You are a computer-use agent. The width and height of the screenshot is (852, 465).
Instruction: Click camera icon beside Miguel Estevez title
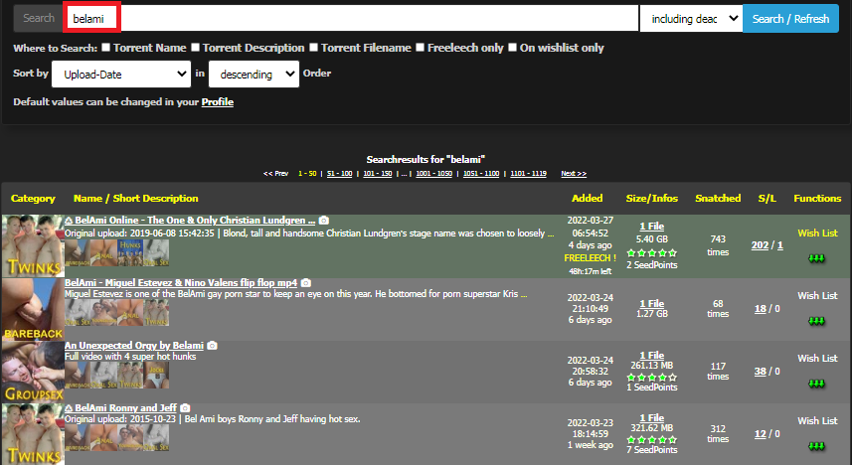point(306,282)
